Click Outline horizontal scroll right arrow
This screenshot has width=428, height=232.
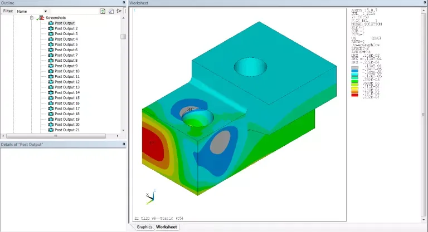[x=118, y=136]
